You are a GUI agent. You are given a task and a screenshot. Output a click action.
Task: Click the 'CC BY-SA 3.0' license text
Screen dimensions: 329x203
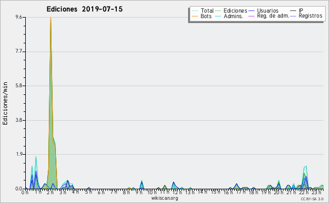[312, 199]
